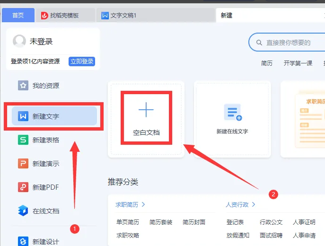Viewport: 325px width, 246px height.
Task: Click the 空白文档 label
Action: [x=146, y=132]
